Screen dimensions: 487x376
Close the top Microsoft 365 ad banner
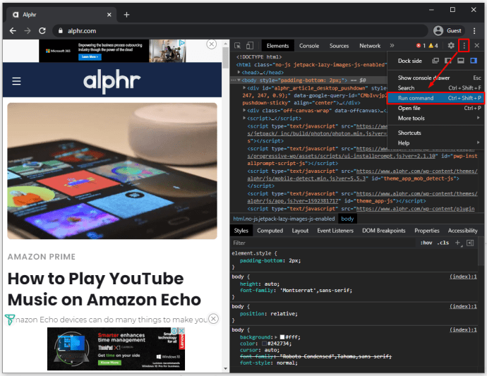212,44
